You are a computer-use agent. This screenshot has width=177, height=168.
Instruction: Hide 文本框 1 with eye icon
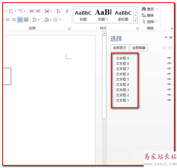pos(169,100)
